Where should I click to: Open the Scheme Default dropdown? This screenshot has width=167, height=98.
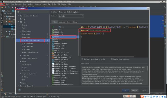71,16
